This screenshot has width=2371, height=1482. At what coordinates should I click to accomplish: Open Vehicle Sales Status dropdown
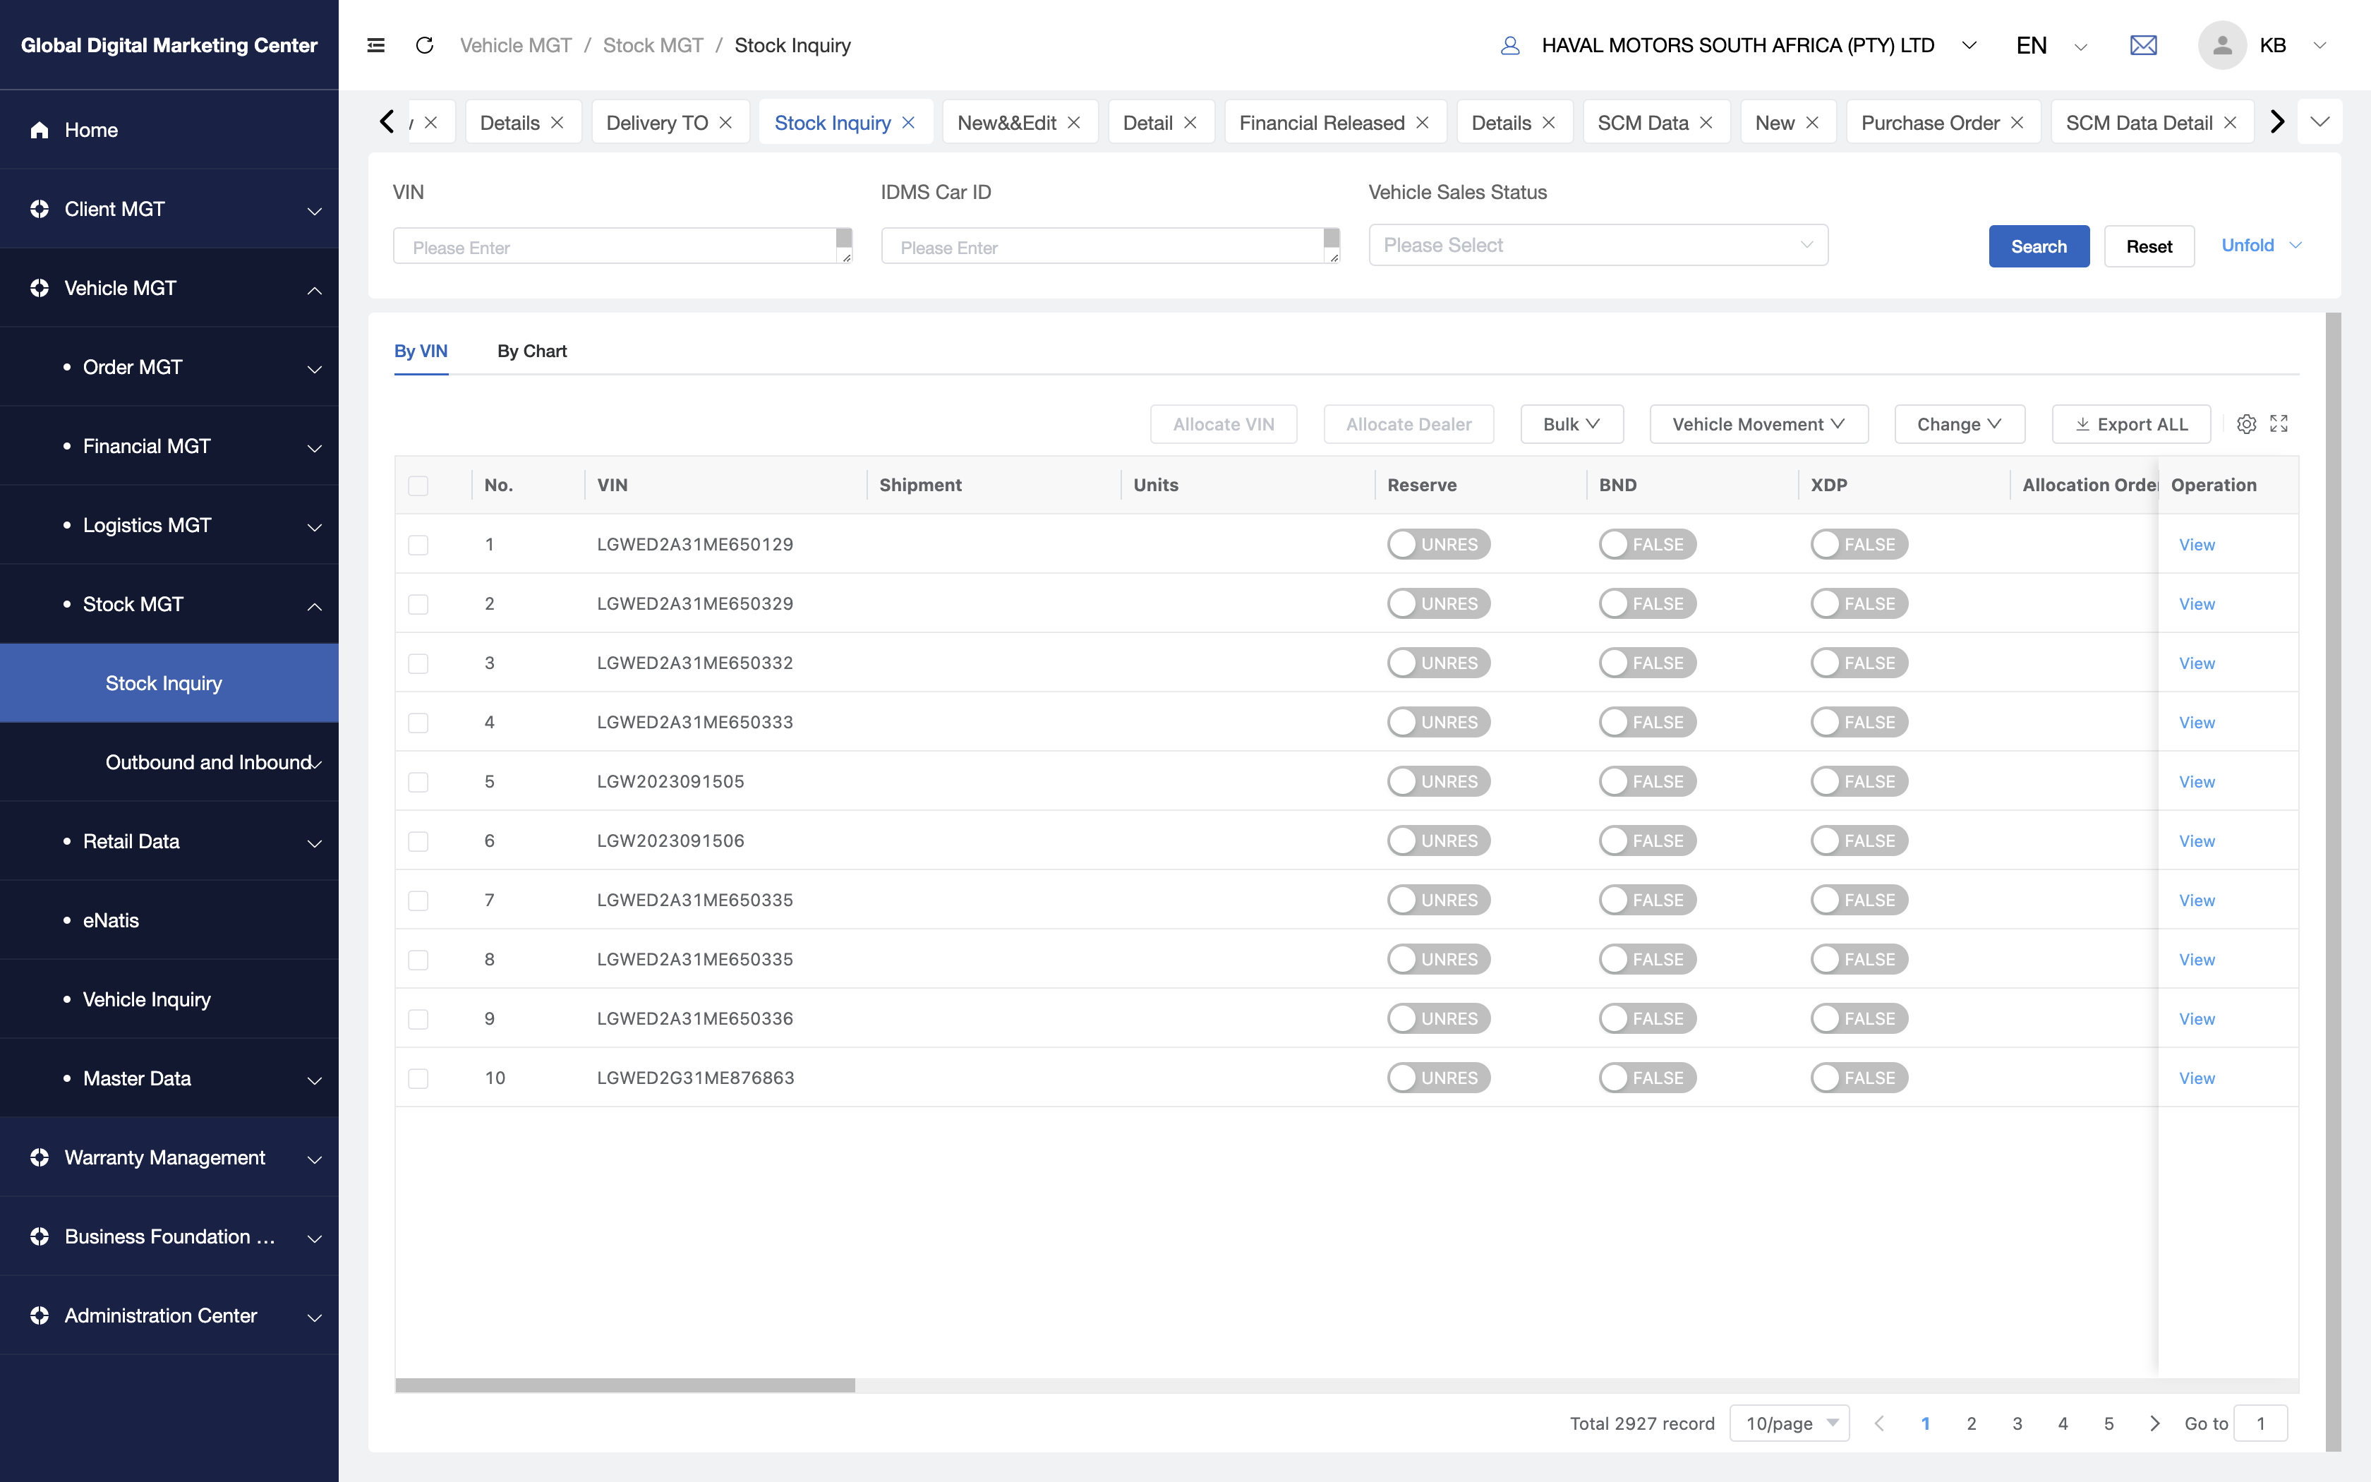tap(1598, 245)
